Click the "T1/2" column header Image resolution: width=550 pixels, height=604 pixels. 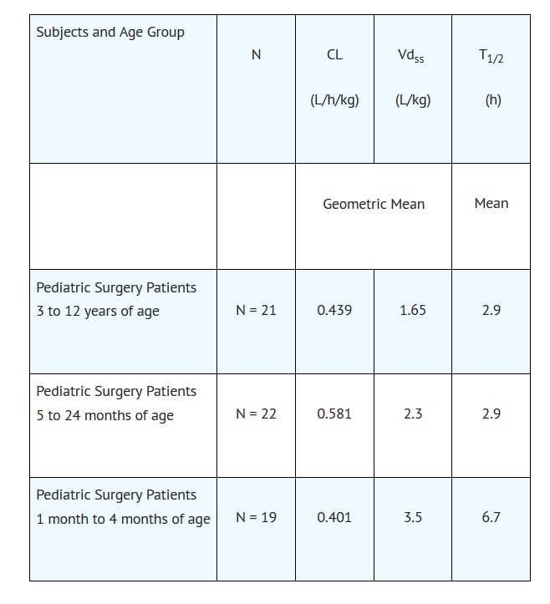(x=491, y=56)
